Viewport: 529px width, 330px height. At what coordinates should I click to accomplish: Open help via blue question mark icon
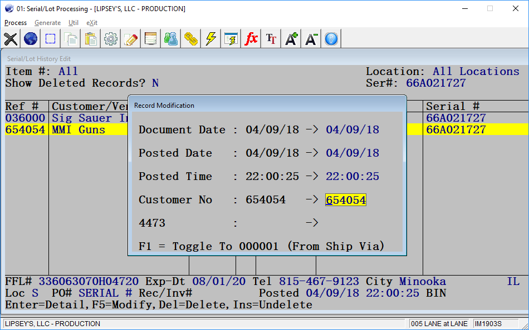pyautogui.click(x=331, y=39)
